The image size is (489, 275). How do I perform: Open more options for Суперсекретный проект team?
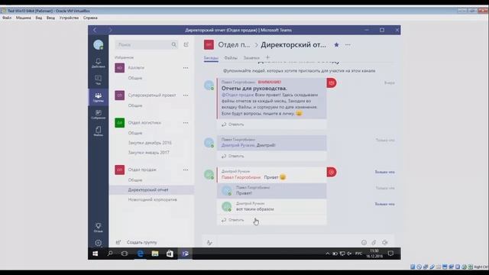point(186,95)
